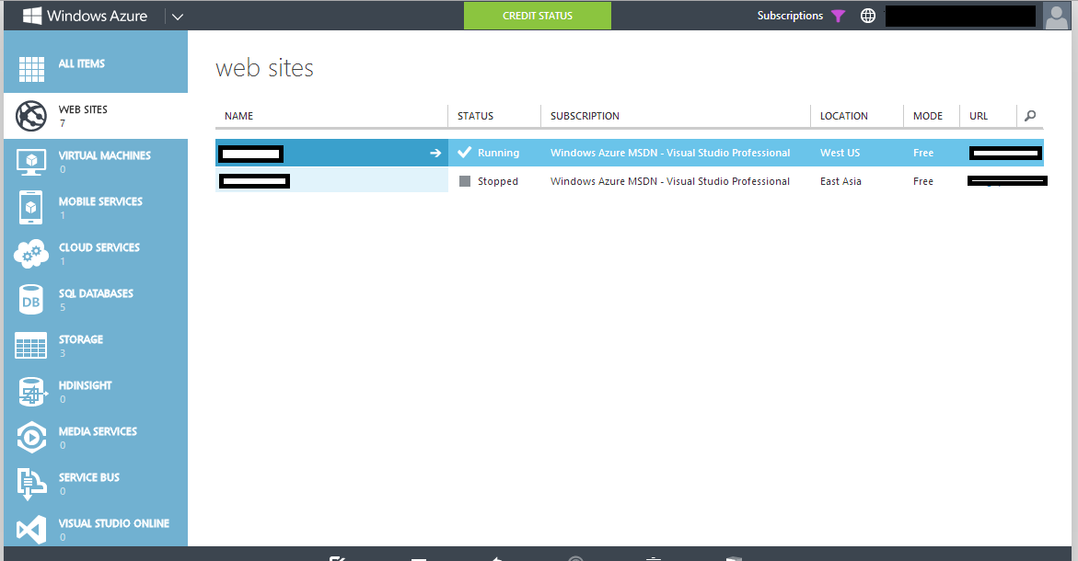
Task: Click the Cloud Services icon
Action: pyautogui.click(x=32, y=254)
